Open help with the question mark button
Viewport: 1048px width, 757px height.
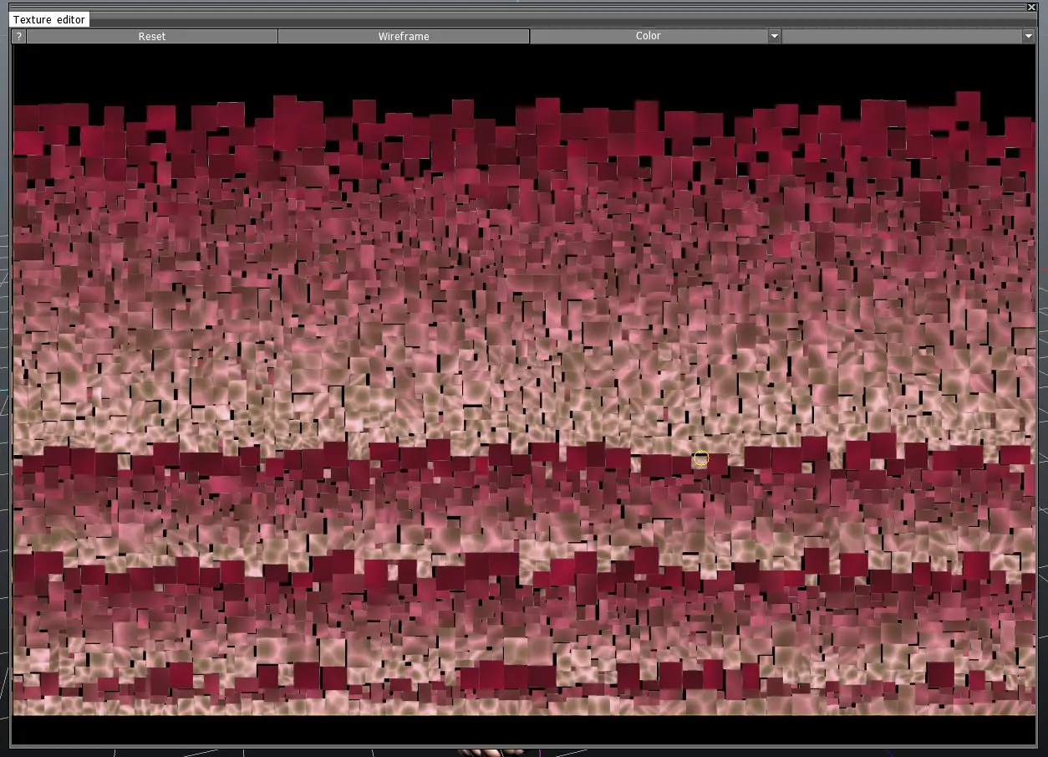pos(19,36)
